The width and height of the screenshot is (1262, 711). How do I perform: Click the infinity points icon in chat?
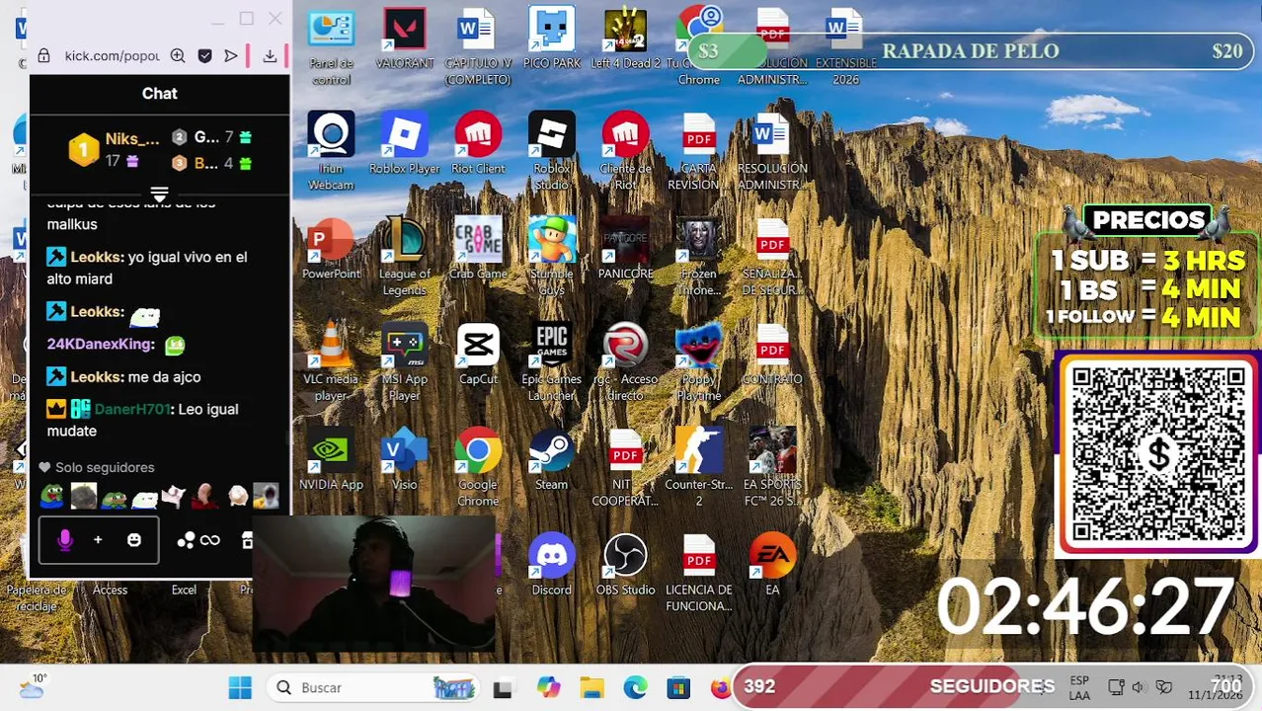[x=209, y=540]
